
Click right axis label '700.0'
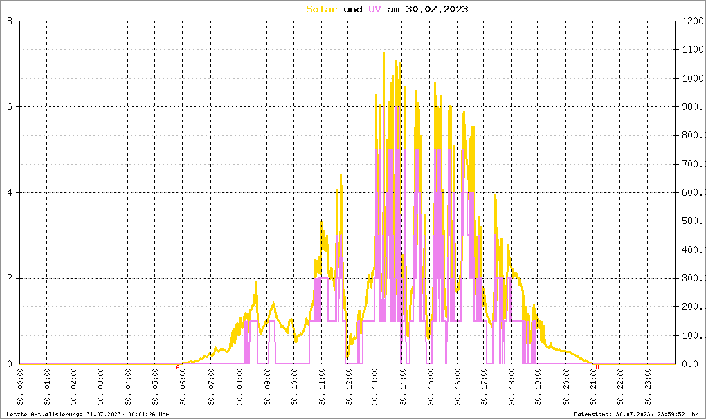pos(694,164)
